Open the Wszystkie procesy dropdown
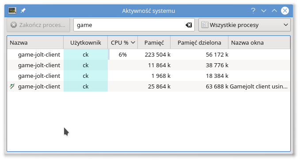300x161 pixels. (x=244, y=25)
